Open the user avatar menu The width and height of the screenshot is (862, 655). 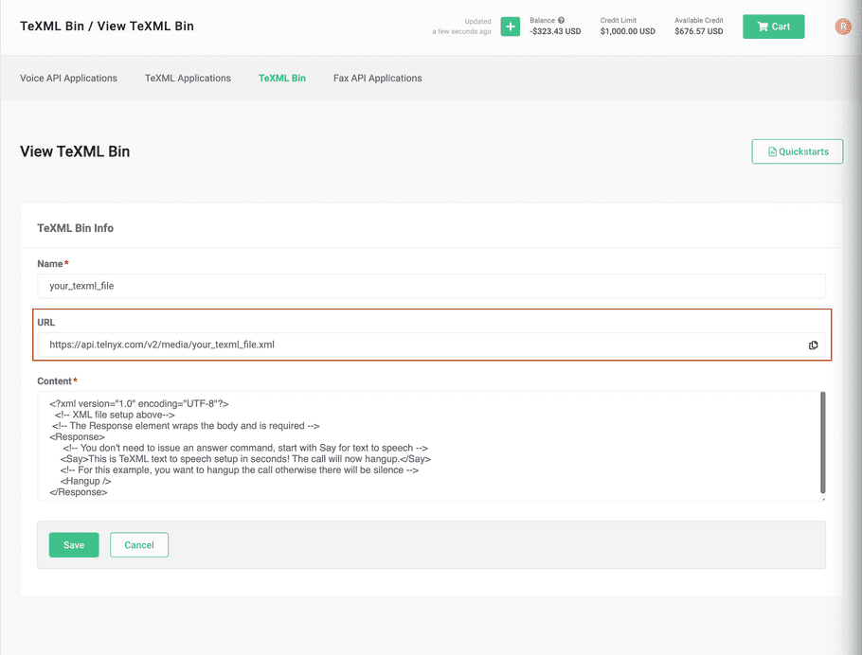[x=842, y=27]
